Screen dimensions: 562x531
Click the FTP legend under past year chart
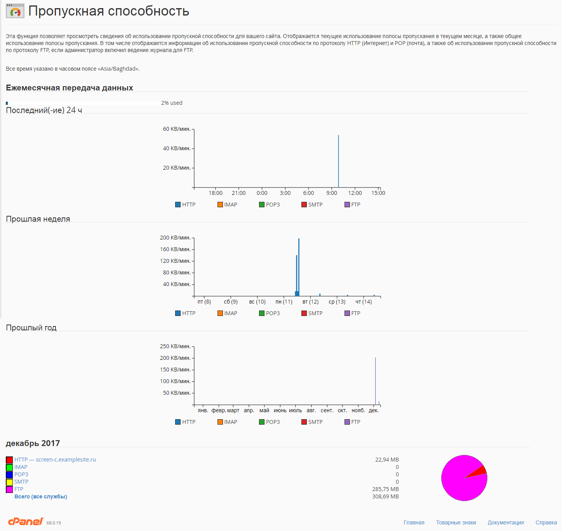point(352,422)
